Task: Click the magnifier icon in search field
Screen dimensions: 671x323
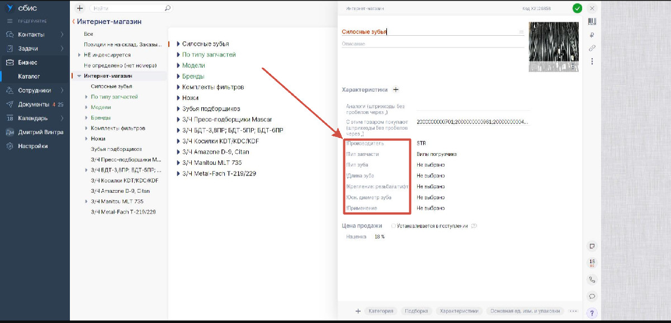Action: (167, 8)
